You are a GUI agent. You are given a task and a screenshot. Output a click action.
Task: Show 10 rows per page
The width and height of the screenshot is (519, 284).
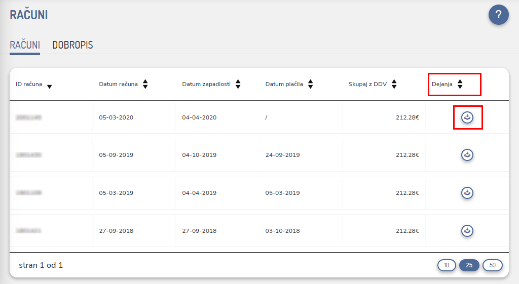[x=447, y=265]
